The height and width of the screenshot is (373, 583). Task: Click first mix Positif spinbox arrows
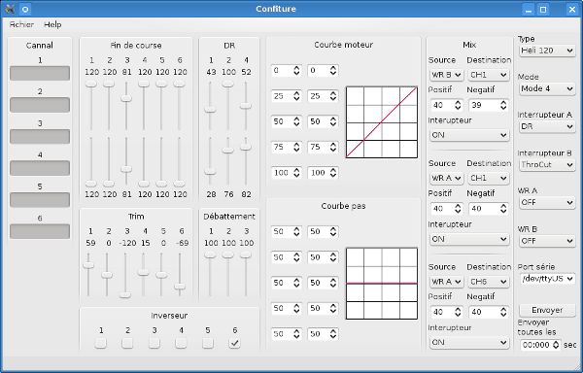pos(458,105)
